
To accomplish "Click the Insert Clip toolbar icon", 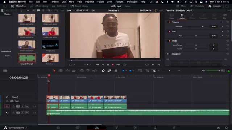I will pyautogui.click(x=82, y=71).
